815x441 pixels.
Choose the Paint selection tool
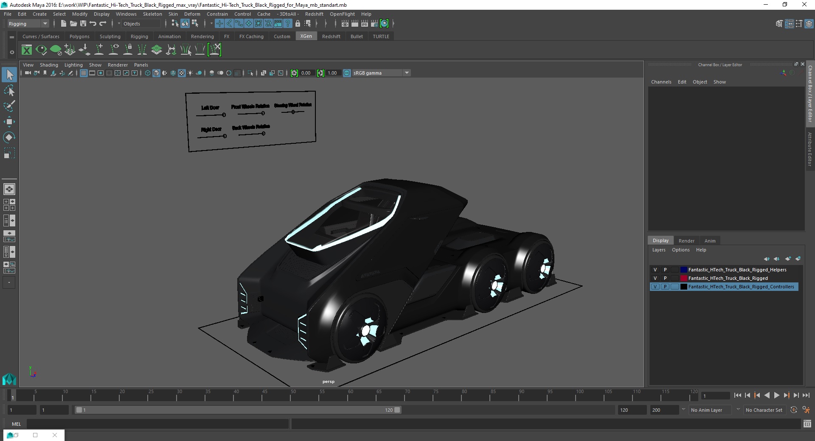[x=9, y=106]
